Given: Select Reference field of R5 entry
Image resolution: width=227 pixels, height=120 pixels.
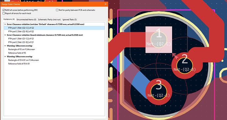Looking at the screenshot, I should 17,53.
